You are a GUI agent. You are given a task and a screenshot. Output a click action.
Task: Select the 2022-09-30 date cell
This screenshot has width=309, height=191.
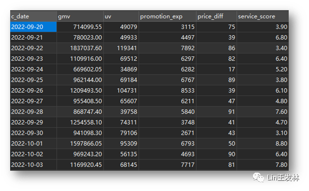tap(33, 133)
